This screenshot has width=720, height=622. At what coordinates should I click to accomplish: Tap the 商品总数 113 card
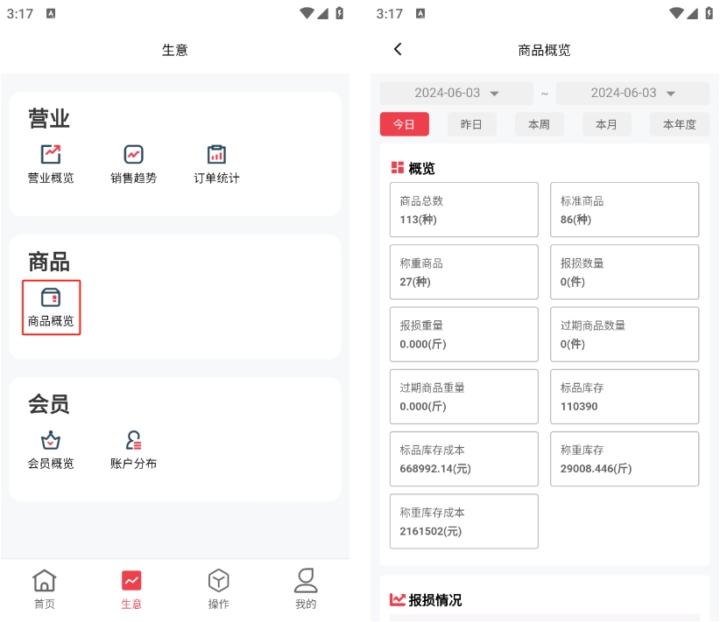point(463,210)
